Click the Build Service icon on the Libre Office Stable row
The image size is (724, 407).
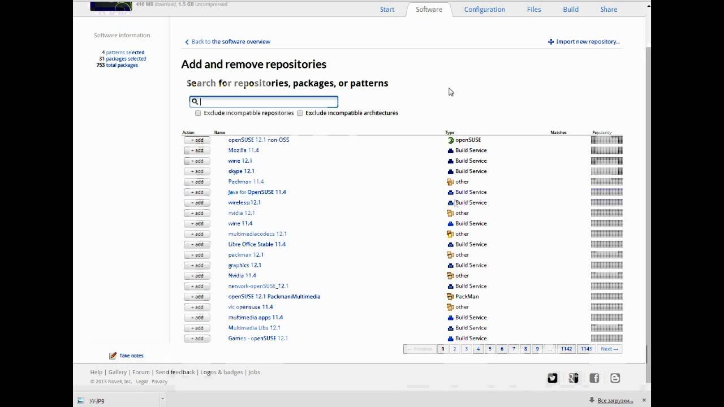click(x=450, y=245)
